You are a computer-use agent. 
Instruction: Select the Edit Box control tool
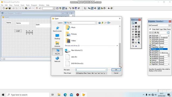pyautogui.click(x=139, y=26)
